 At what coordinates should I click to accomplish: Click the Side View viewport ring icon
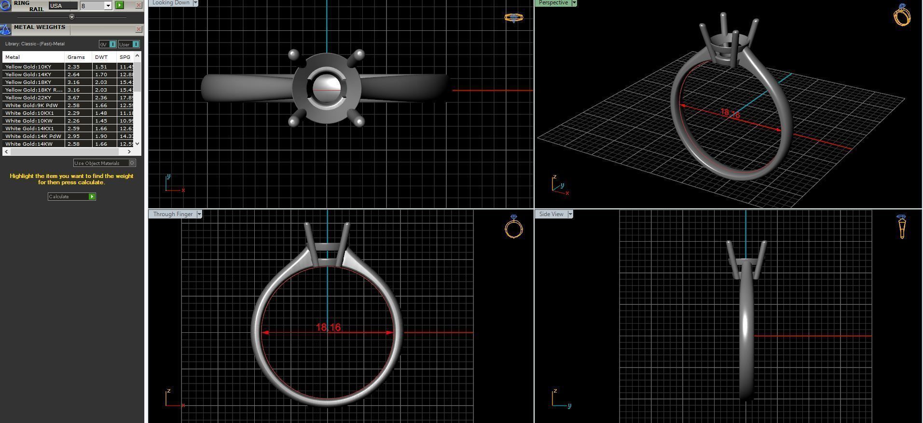tap(902, 227)
